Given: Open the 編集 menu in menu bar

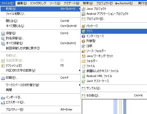Looking at the screenshot, I should coord(22,3).
